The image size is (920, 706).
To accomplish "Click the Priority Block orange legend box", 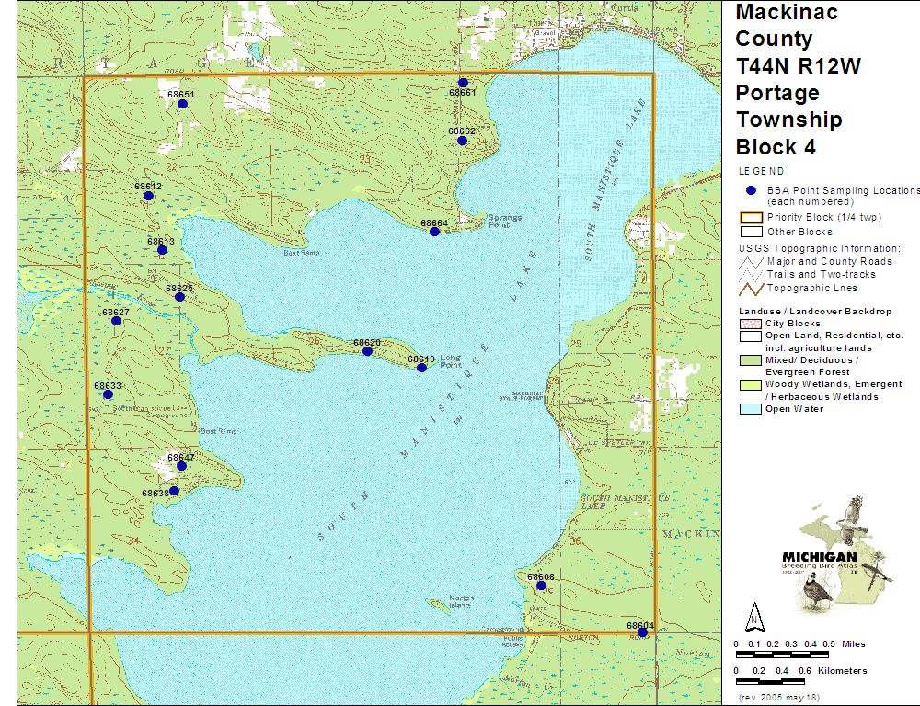I will [x=750, y=218].
